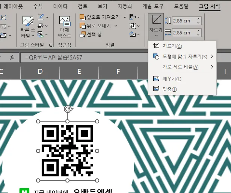Click the picture icon beside 맞춤(T)
The height and width of the screenshot is (193, 231).
click(156, 89)
